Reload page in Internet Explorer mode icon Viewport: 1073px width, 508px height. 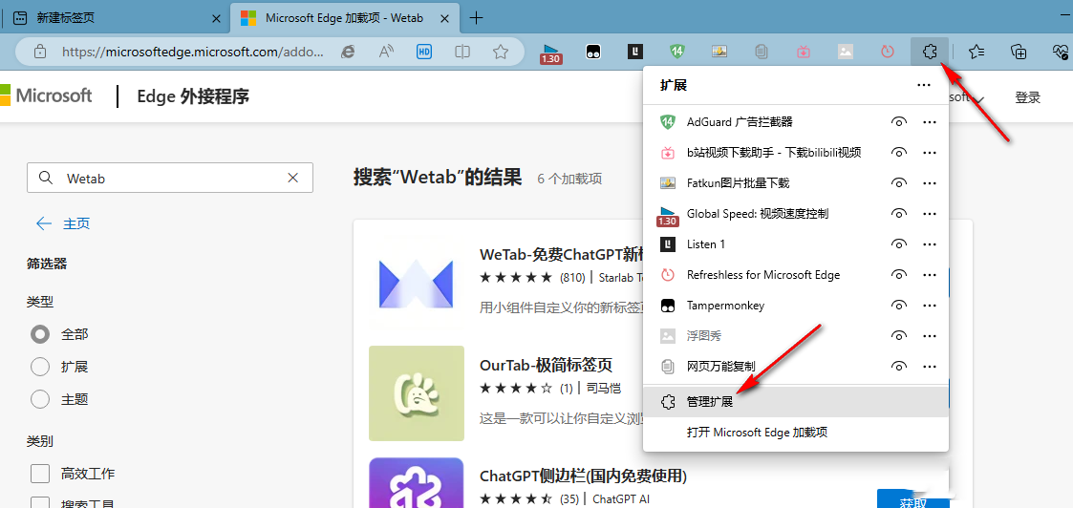(349, 52)
